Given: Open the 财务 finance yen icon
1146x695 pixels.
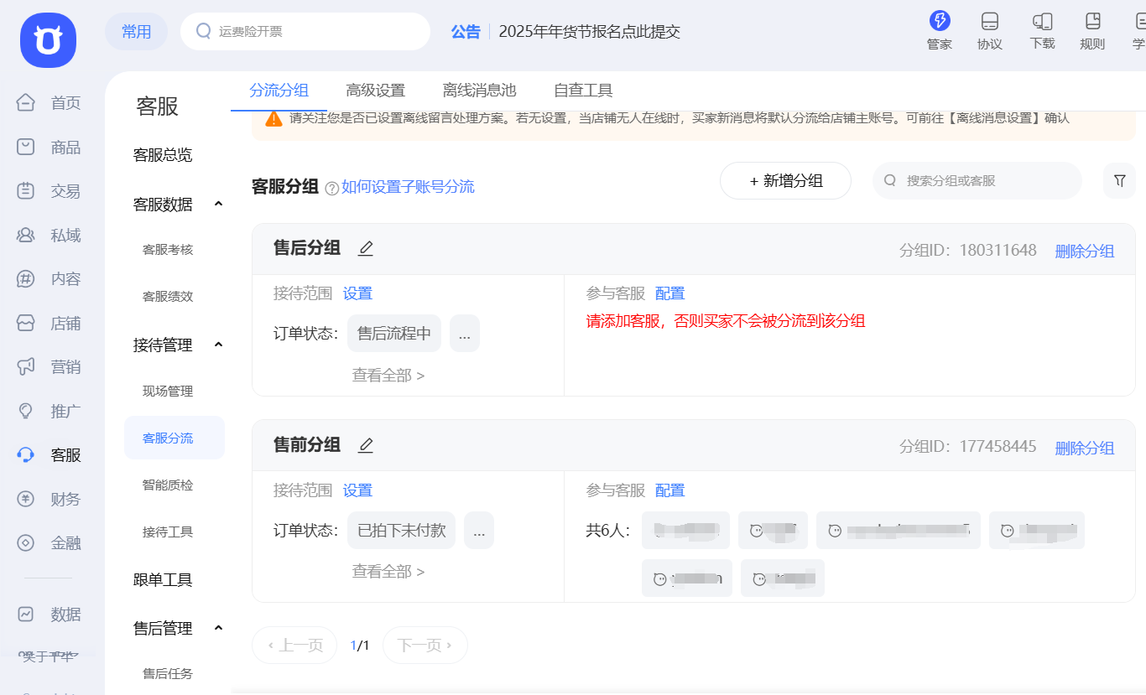Looking at the screenshot, I should click(x=26, y=499).
